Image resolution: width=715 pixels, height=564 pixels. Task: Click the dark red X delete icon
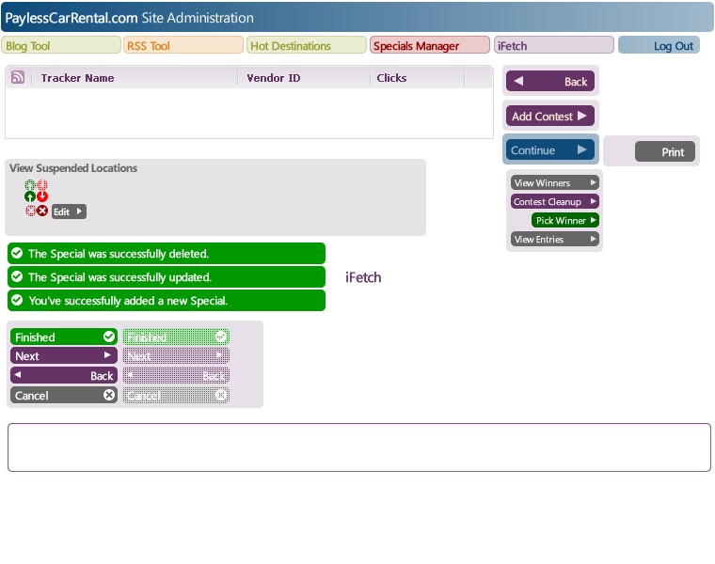point(42,211)
